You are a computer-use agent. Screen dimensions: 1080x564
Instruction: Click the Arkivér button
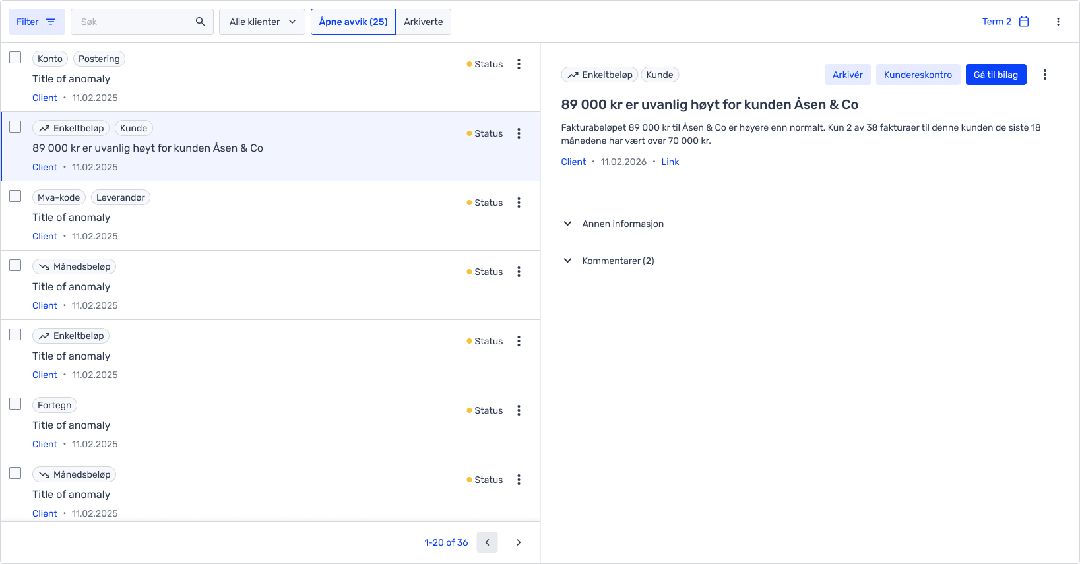[848, 75]
